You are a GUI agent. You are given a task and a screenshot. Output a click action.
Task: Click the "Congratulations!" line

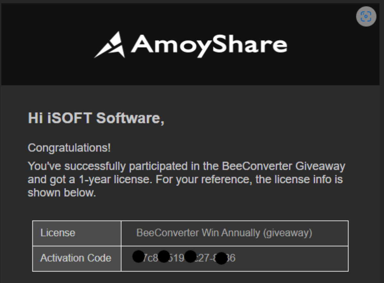click(69, 148)
